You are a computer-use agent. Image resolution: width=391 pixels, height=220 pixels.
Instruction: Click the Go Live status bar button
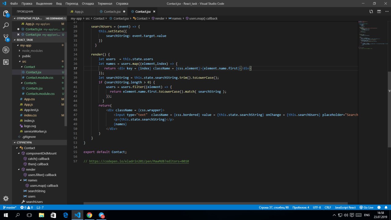coord(366,207)
